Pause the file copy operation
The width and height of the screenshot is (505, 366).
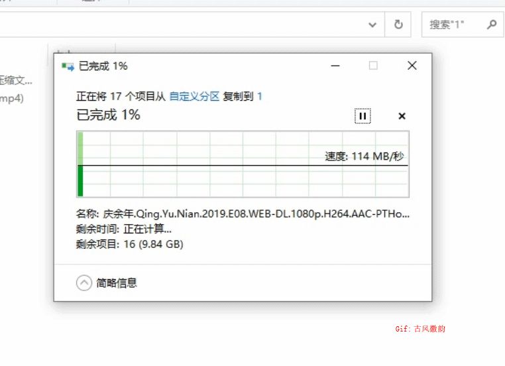[363, 116]
